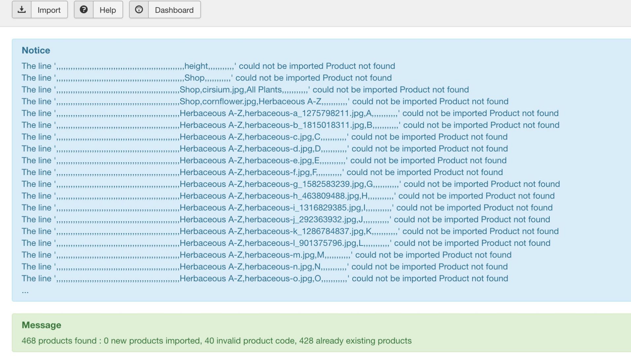The height and width of the screenshot is (356, 631).
Task: Select the herbaceous-a_1275798211.jpg notice line
Action: tap(290, 113)
